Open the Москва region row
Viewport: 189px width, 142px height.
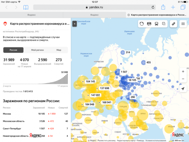35,114
